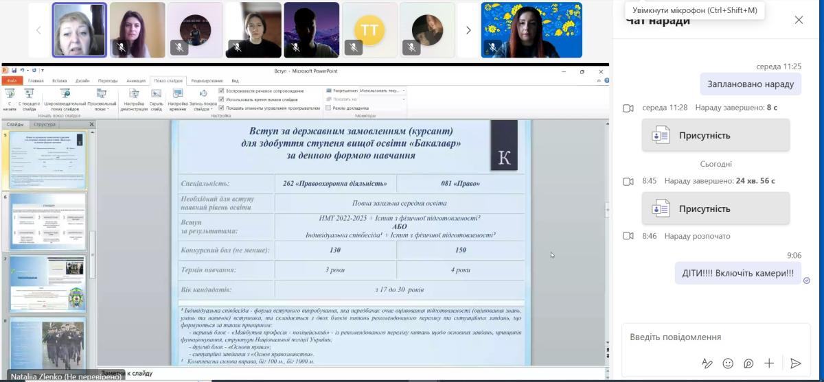Select the TT participant tile
The height and width of the screenshot is (382, 824).
pyautogui.click(x=369, y=30)
